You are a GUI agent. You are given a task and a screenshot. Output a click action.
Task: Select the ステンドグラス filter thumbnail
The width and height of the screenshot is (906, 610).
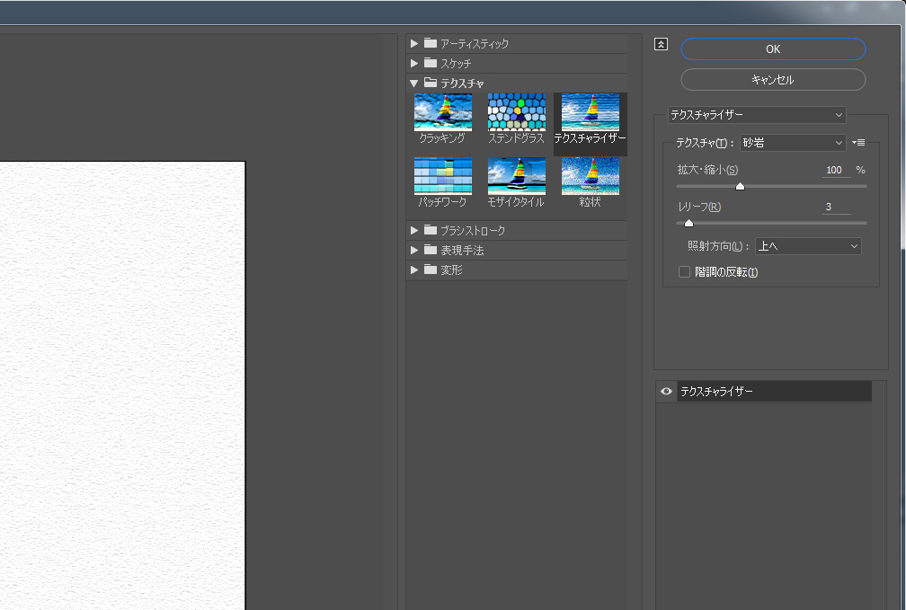[516, 112]
